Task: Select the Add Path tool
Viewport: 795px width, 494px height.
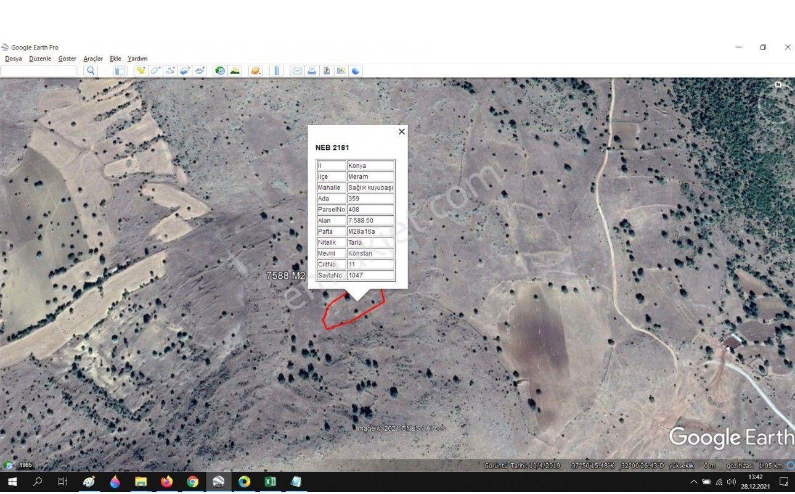Action: pyautogui.click(x=171, y=71)
